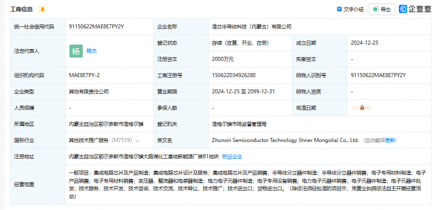Open the 附近企业 nearby companies link
This screenshot has width=437, height=210.
pos(232,157)
